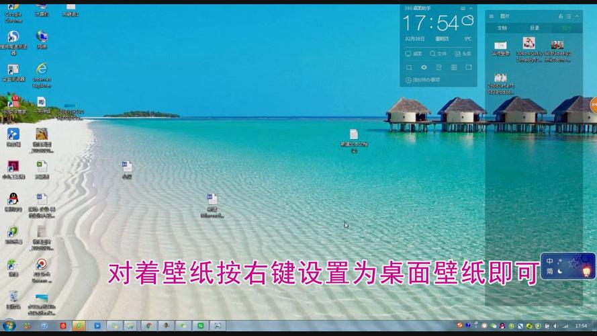Launch the Internet Explorer desktop shortcut

(x=42, y=75)
